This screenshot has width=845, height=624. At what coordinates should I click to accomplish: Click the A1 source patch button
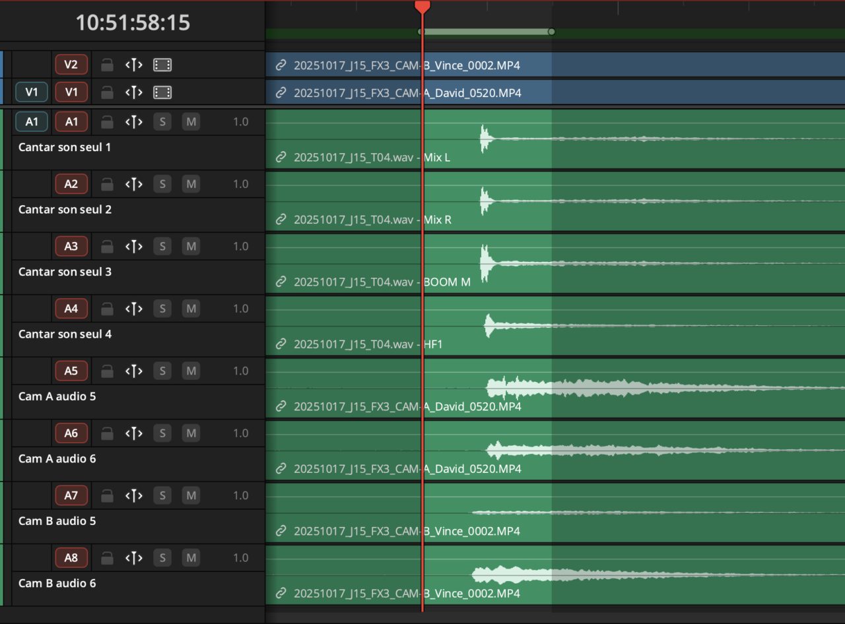click(32, 122)
